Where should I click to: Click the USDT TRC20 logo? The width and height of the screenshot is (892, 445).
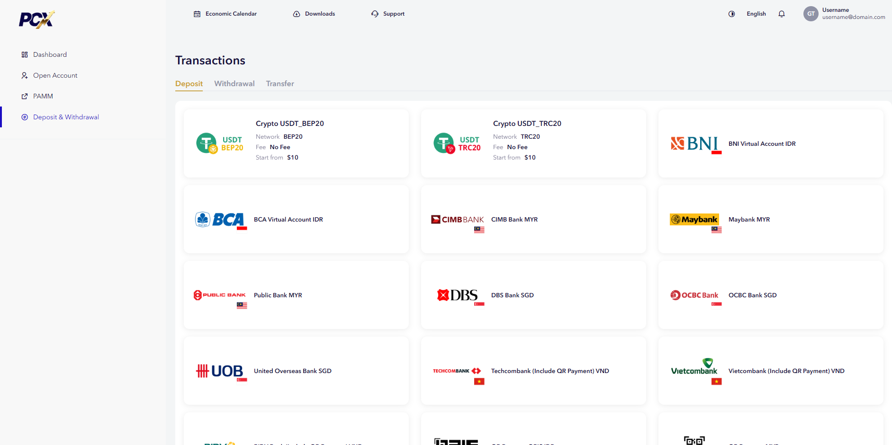(457, 143)
